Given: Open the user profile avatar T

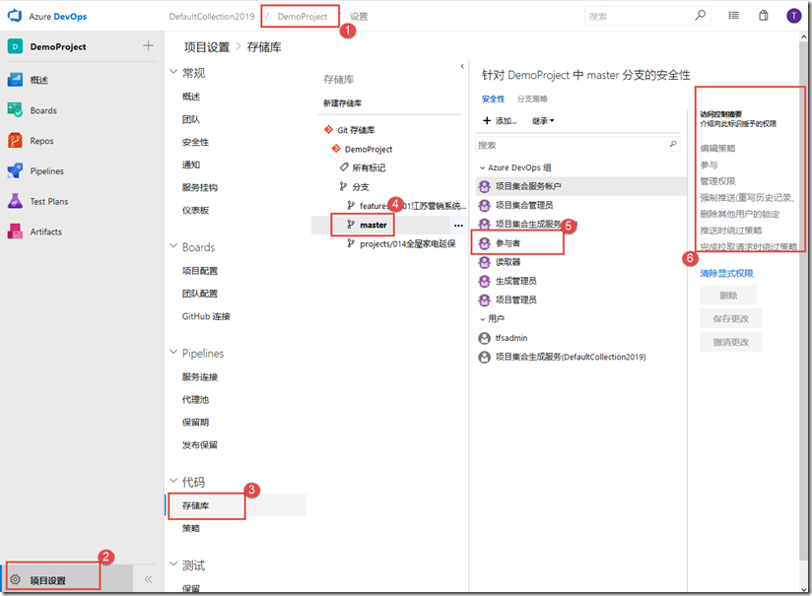Looking at the screenshot, I should pyautogui.click(x=793, y=16).
